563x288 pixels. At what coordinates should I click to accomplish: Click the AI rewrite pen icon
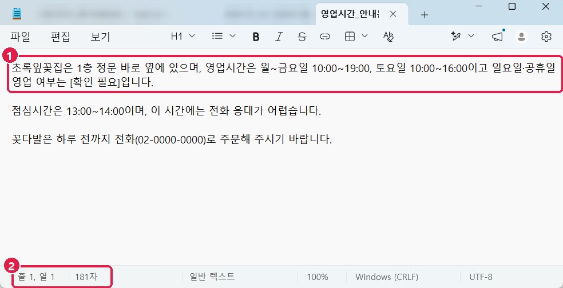tap(456, 36)
